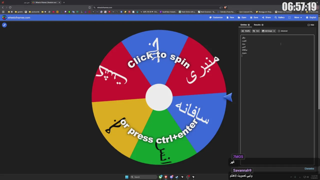This screenshot has width=320, height=180.
Task: Open Steam from taskbar
Action: coord(177,177)
